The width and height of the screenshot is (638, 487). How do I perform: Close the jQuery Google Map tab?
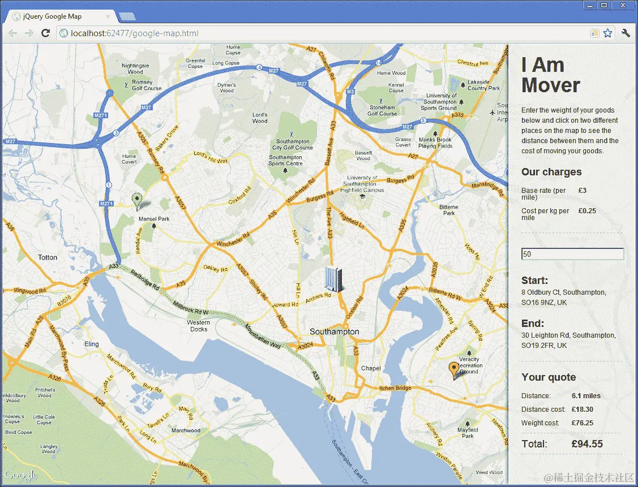108,16
